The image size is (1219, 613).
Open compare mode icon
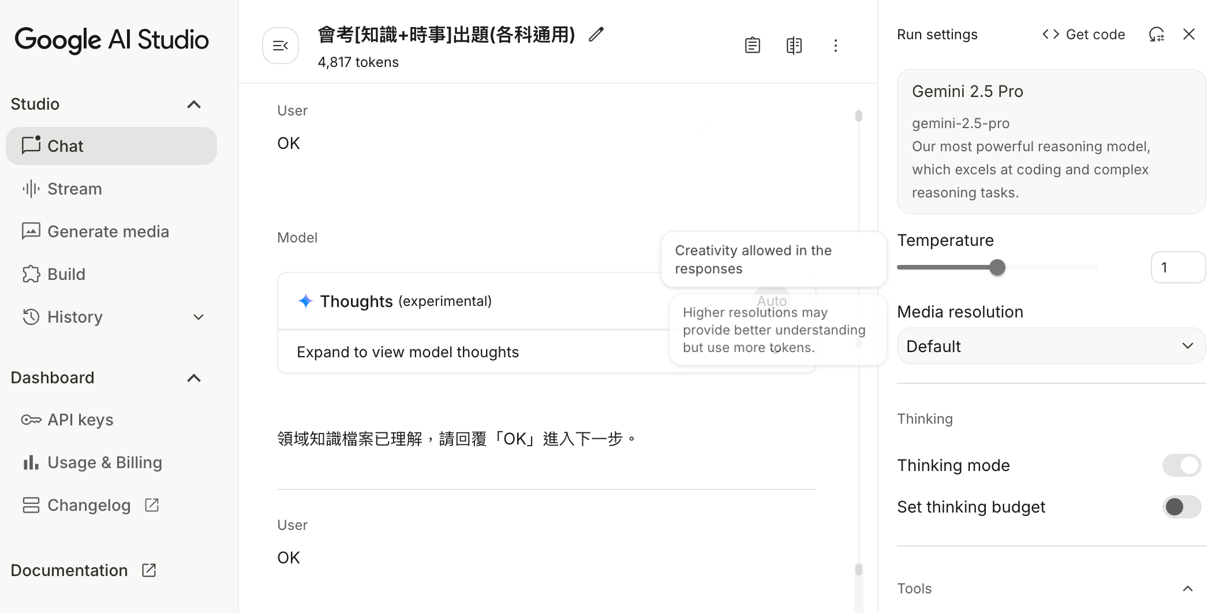794,46
